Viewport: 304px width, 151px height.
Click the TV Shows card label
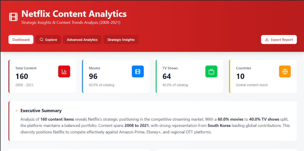click(x=170, y=68)
